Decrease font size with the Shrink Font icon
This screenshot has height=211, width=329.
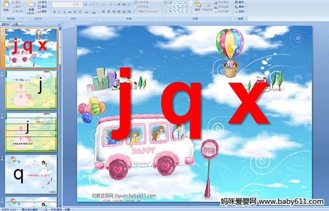(x=90, y=4)
